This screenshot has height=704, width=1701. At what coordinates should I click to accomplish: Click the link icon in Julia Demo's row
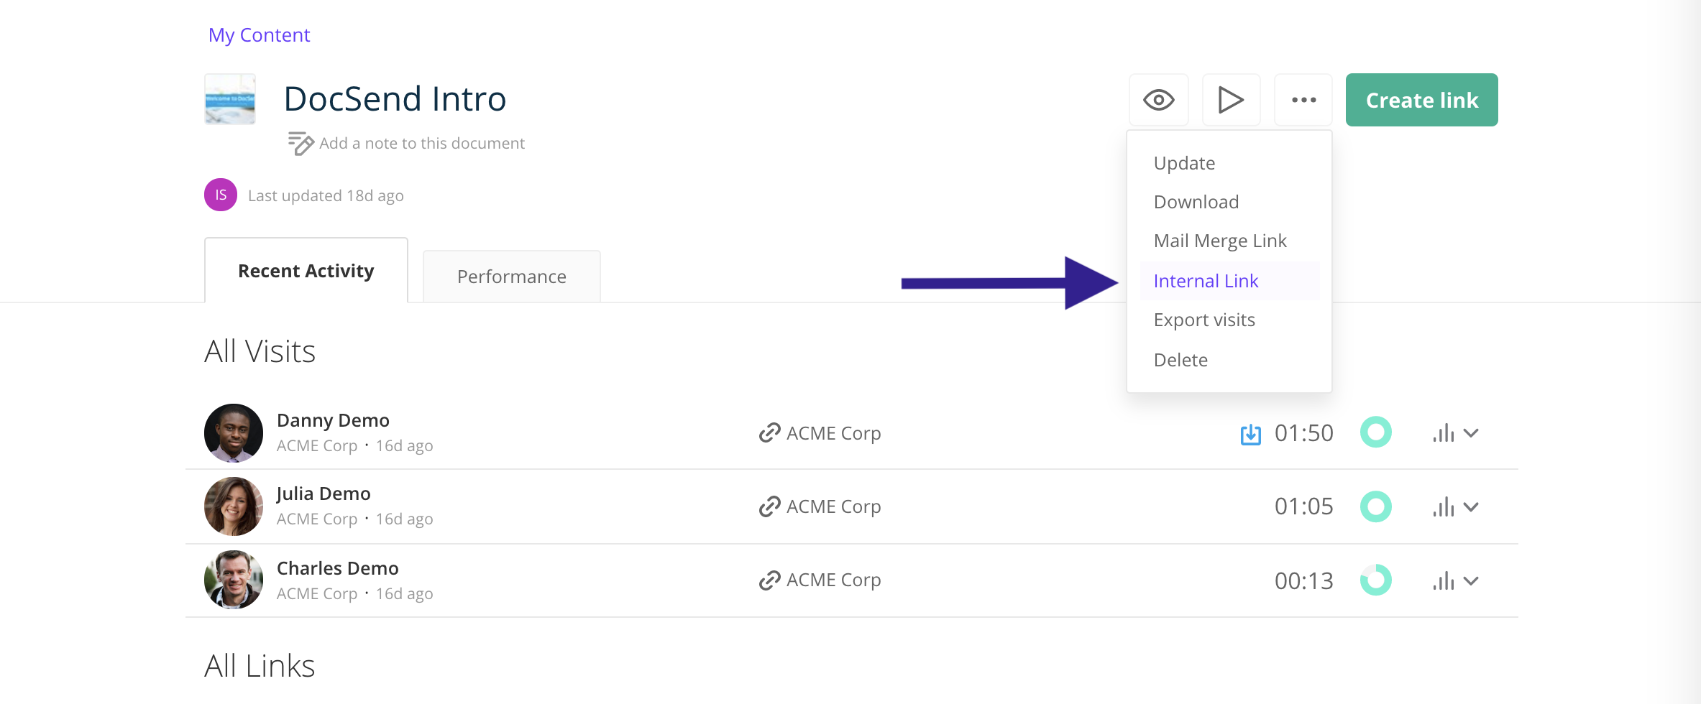(769, 506)
